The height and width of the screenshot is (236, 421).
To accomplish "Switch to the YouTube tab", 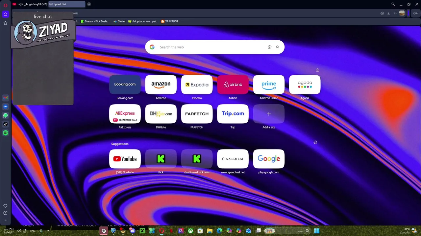I will [x=30, y=4].
